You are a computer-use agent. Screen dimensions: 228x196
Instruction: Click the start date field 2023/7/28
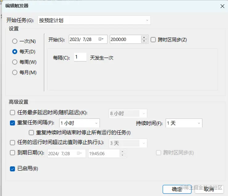[x=88, y=39]
